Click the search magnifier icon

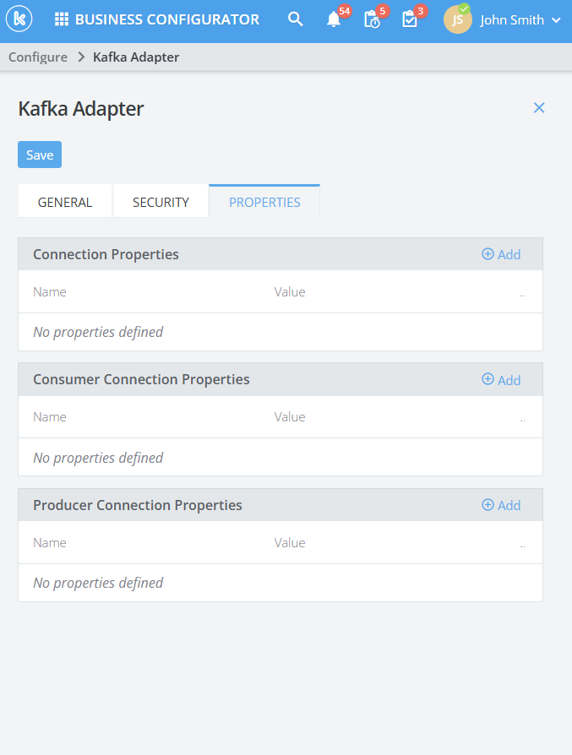295,19
